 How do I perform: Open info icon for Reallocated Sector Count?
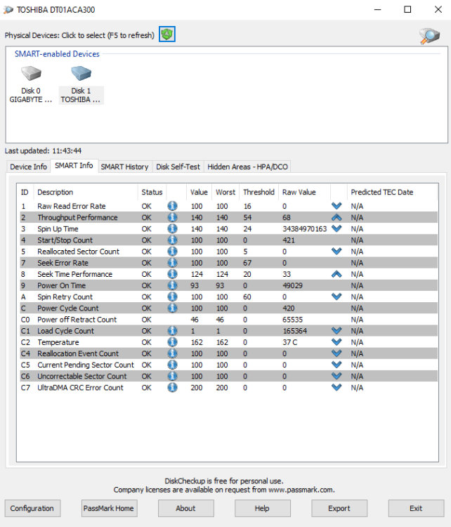[172, 252]
